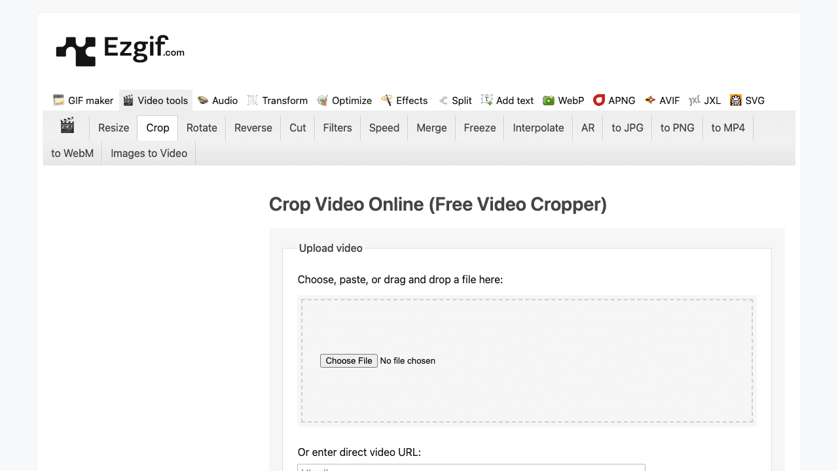Open the Optimize tool
Viewport: 838px width, 471px height.
pos(345,100)
